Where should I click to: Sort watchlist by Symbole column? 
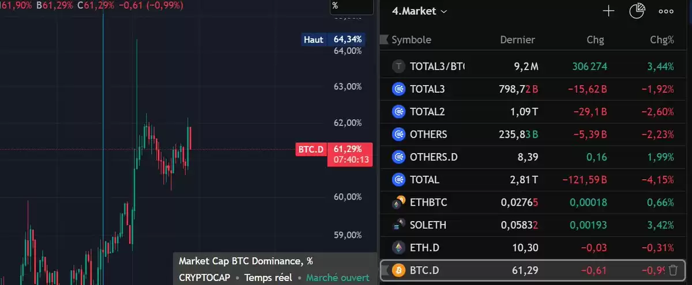pyautogui.click(x=411, y=40)
